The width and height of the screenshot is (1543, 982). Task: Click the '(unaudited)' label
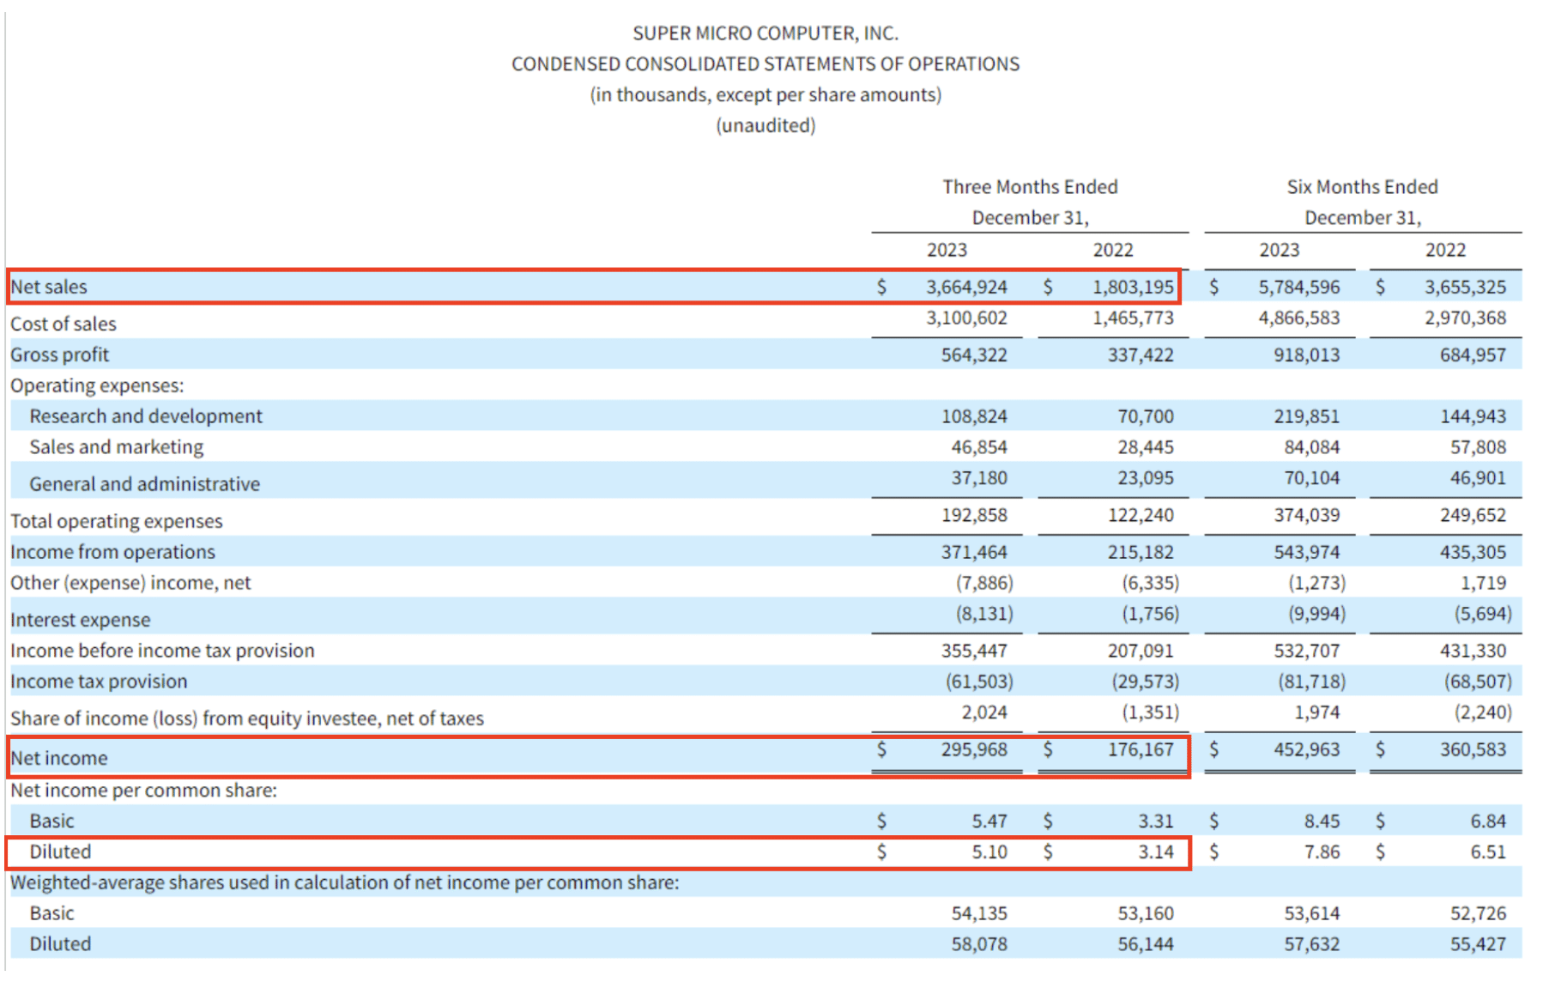(x=765, y=125)
